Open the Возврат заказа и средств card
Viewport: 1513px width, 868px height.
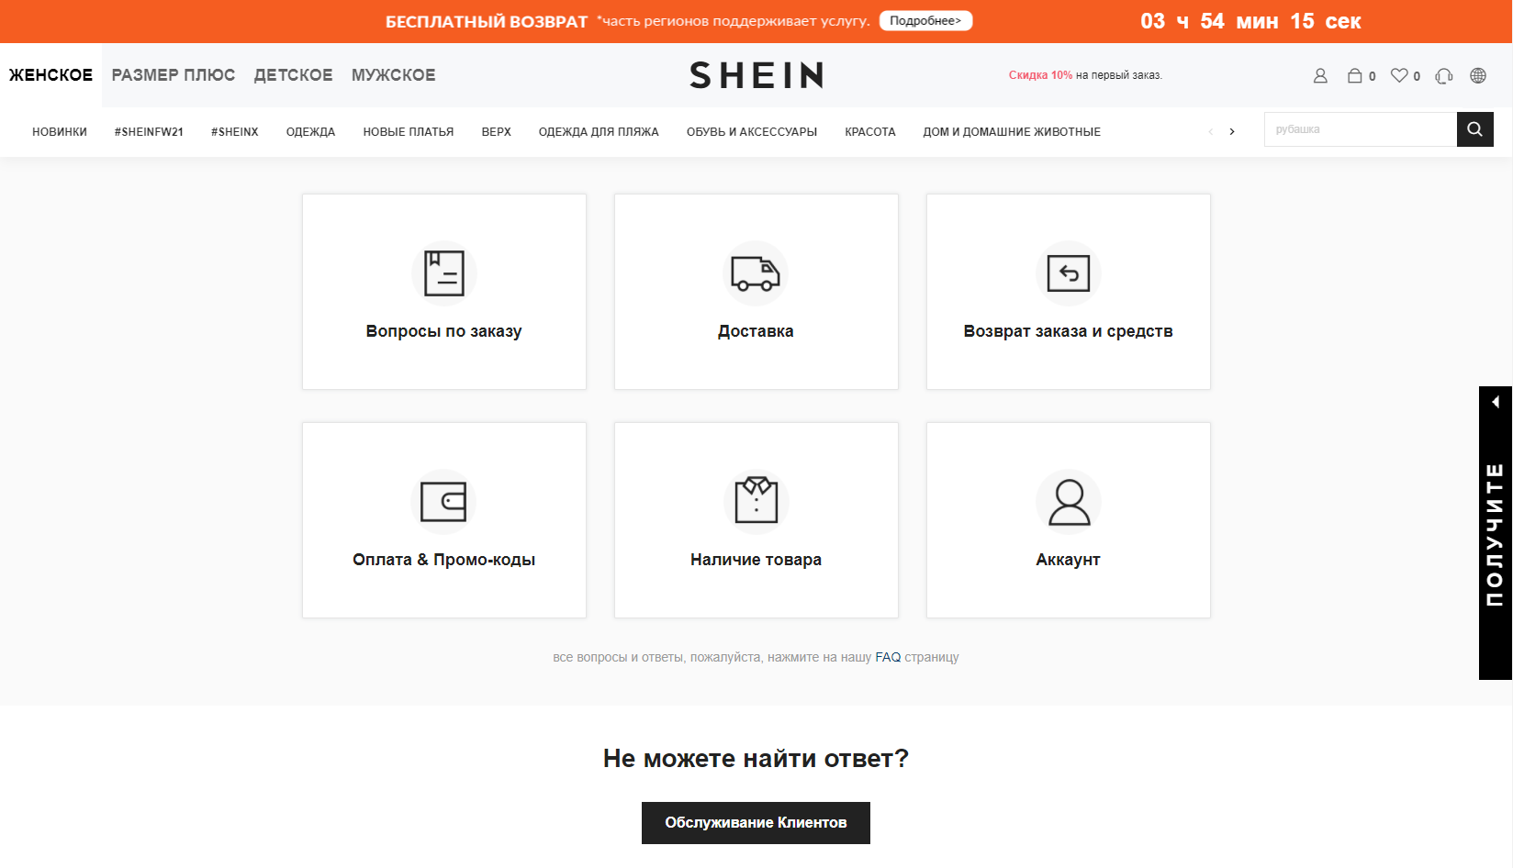click(x=1068, y=292)
